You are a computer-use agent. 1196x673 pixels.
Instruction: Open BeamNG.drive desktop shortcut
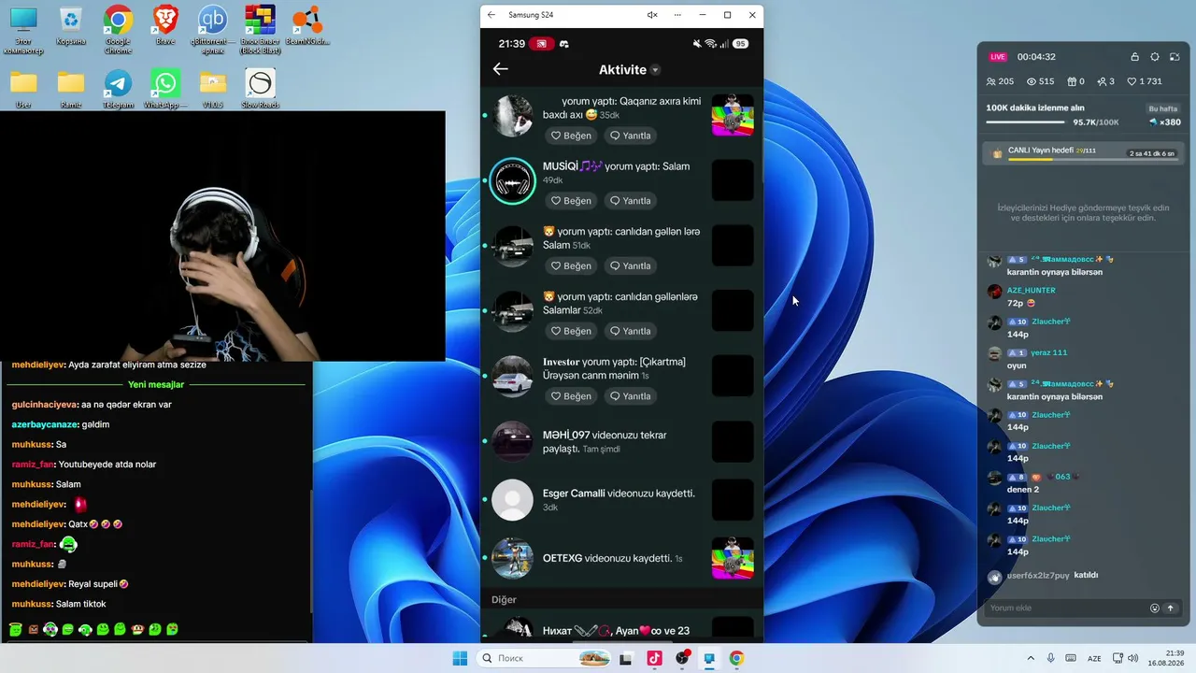307,25
